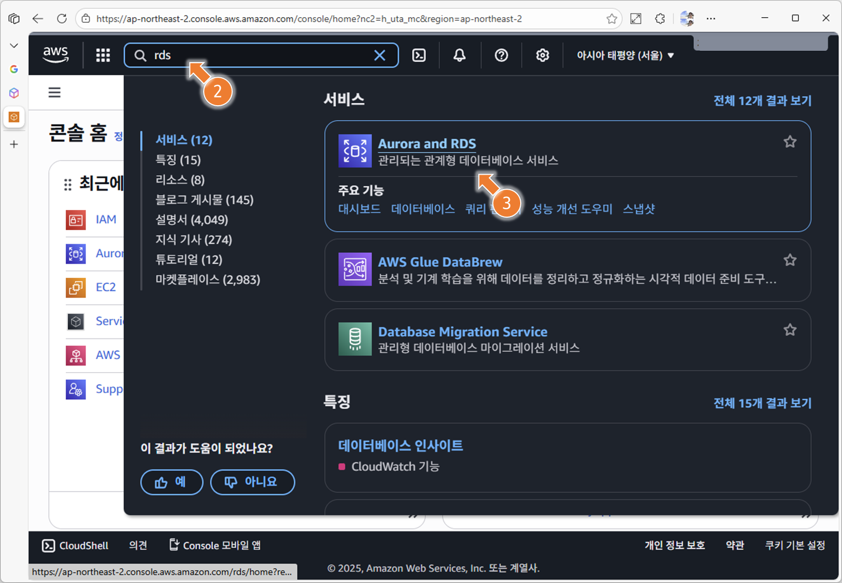Viewport: 842px width, 583px height.
Task: Select the 리소스 (8) filter
Action: pos(180,180)
